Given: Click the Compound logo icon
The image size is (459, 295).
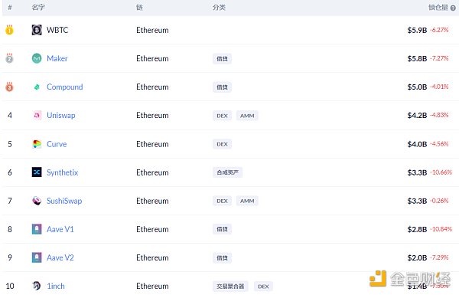Looking at the screenshot, I should coord(37,87).
